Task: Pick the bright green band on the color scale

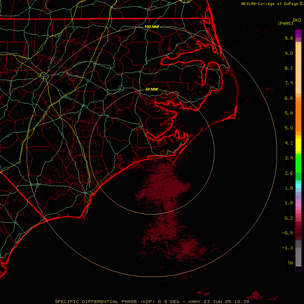Action: pos(298,163)
